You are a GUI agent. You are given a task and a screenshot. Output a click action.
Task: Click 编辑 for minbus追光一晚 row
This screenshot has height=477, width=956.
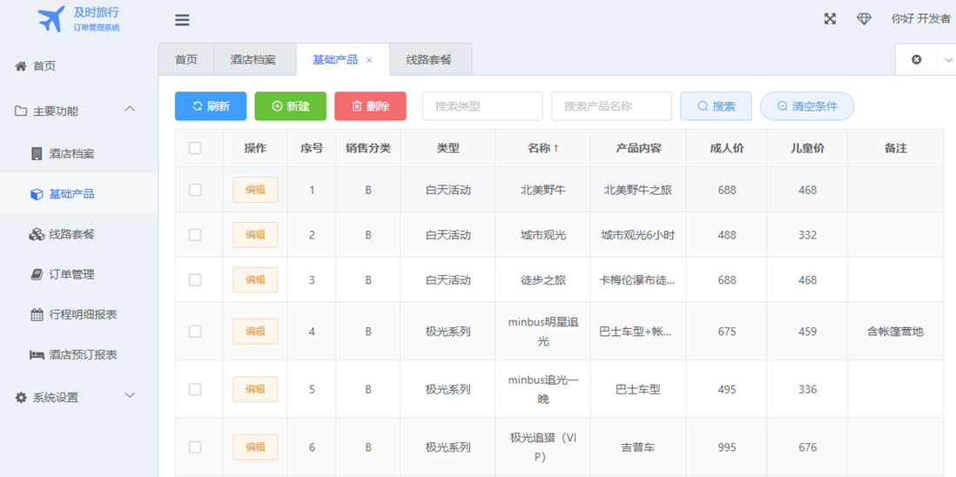(x=255, y=389)
